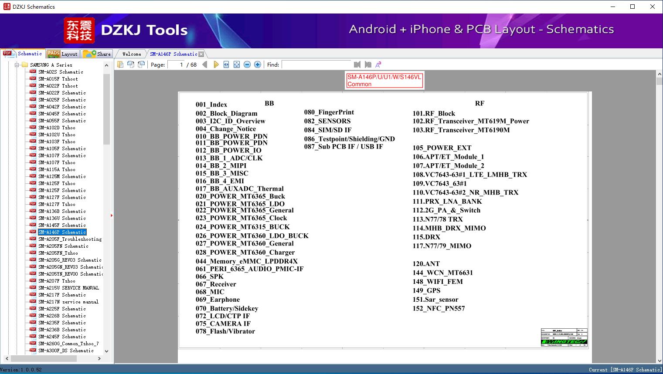663x374 pixels.
Task: Click the SAMSUNG A Series folder icon
Action: coord(24,65)
